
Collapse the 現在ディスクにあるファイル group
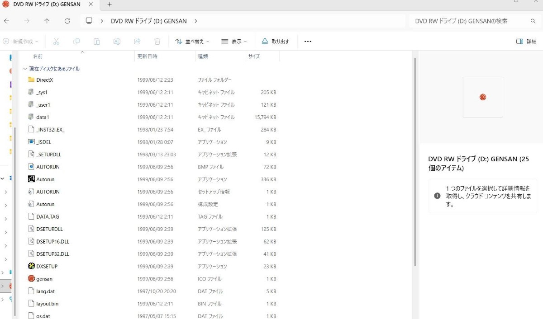click(x=25, y=69)
